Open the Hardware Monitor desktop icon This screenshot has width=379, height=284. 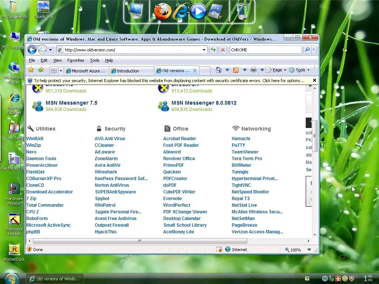pos(14,194)
